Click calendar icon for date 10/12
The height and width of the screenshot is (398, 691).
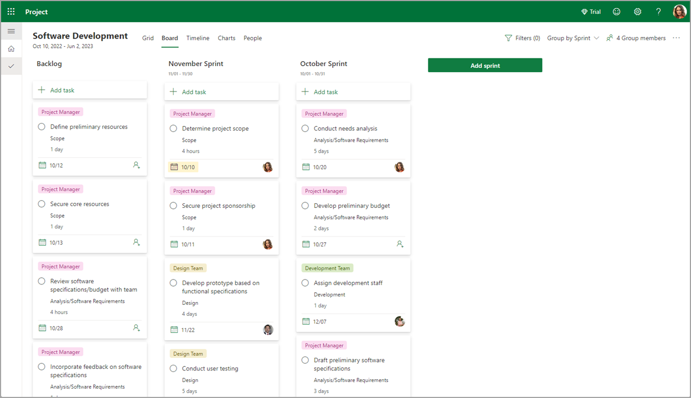pos(42,165)
